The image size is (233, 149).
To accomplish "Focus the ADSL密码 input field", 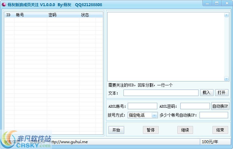I will [195, 106].
